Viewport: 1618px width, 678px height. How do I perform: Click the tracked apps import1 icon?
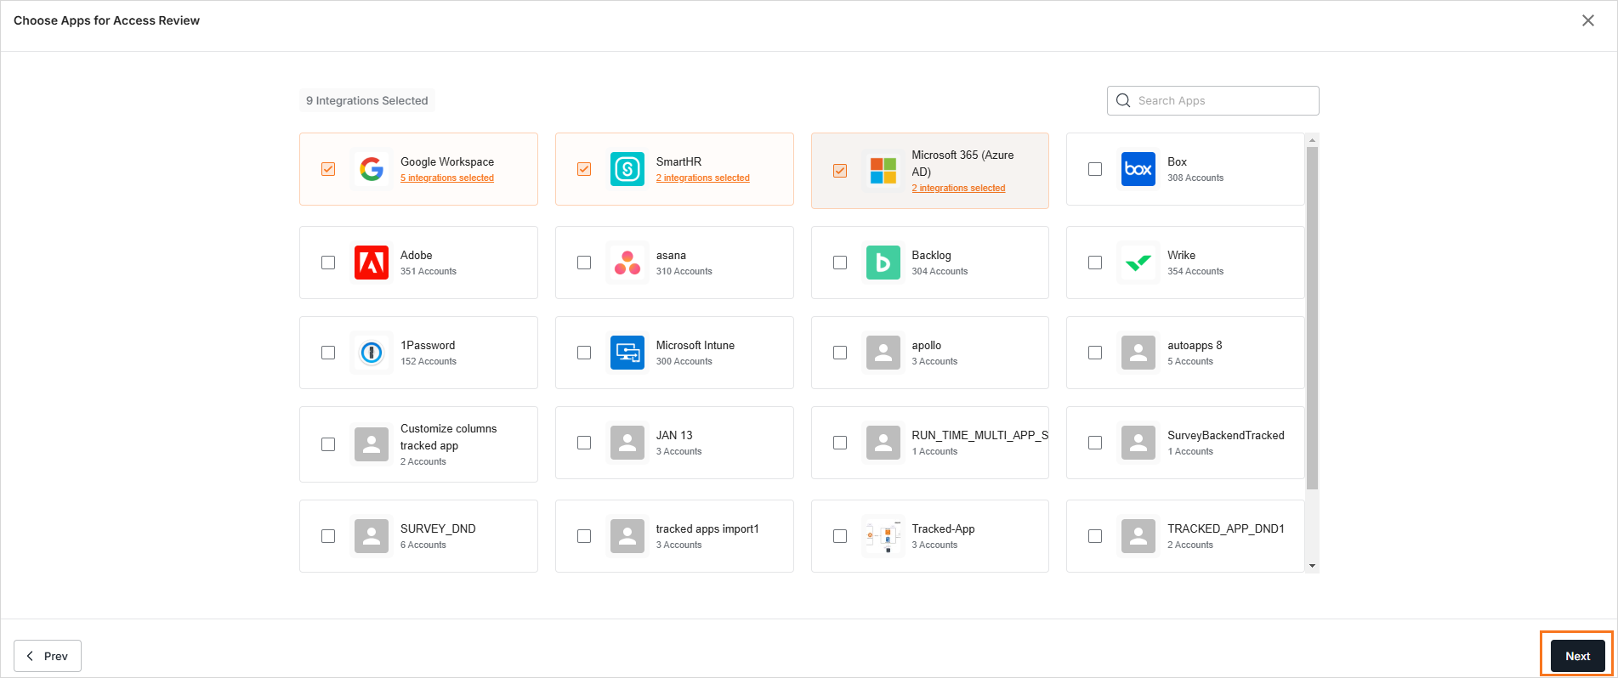627,536
